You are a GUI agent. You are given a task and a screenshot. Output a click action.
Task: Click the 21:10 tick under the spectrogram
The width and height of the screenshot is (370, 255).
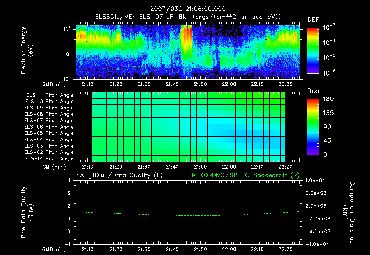(x=87, y=84)
